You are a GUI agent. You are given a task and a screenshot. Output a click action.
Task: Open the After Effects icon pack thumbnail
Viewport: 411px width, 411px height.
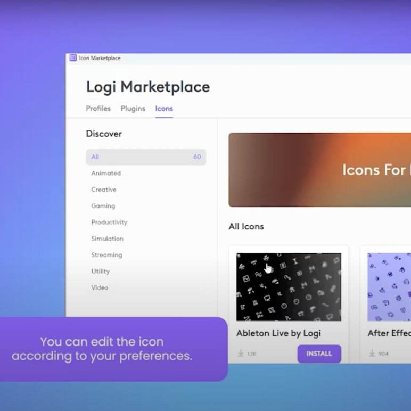click(x=389, y=287)
